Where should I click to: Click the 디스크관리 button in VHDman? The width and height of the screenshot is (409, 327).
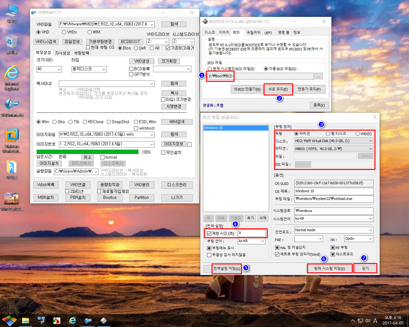pyautogui.click(x=177, y=185)
